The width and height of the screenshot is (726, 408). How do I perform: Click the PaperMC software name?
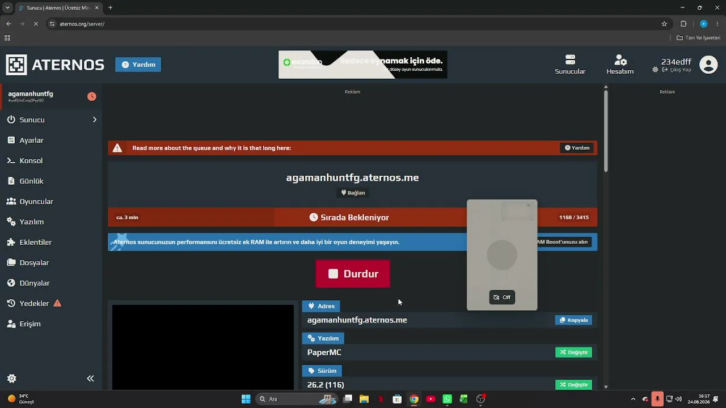(324, 352)
